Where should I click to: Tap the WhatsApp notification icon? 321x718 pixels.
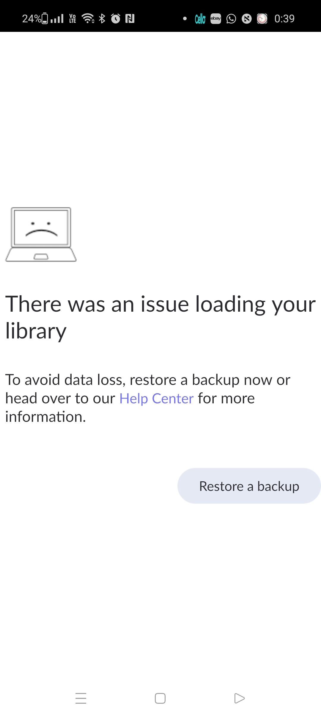[231, 19]
